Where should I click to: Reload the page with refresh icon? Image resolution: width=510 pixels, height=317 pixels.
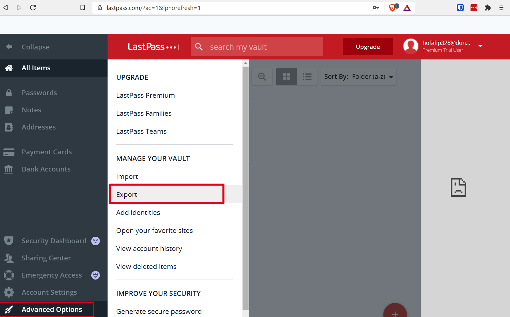(33, 8)
